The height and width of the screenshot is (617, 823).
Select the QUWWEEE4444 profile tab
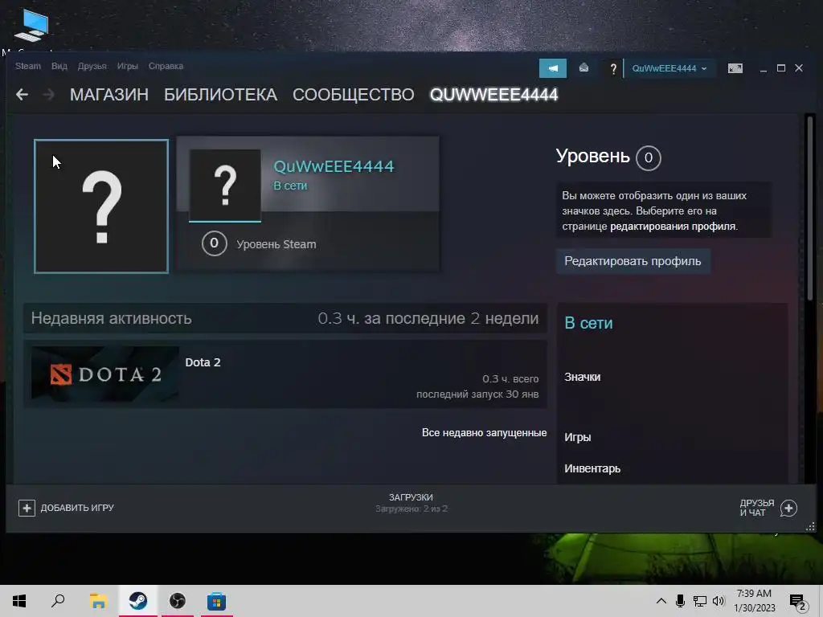coord(494,95)
